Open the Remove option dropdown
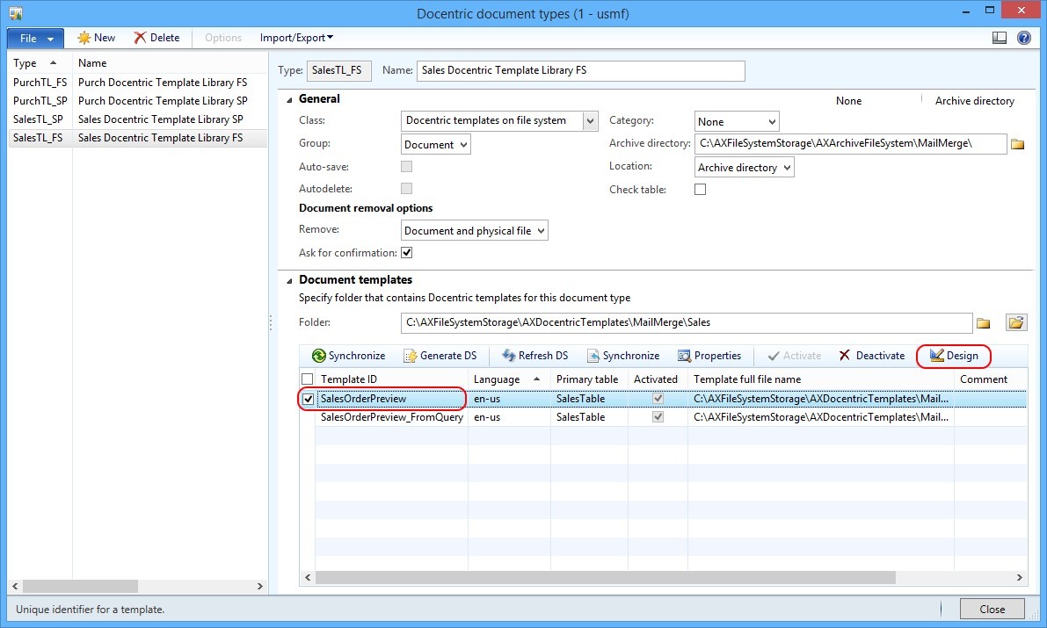Screen dimensions: 1047x628 (475, 230)
